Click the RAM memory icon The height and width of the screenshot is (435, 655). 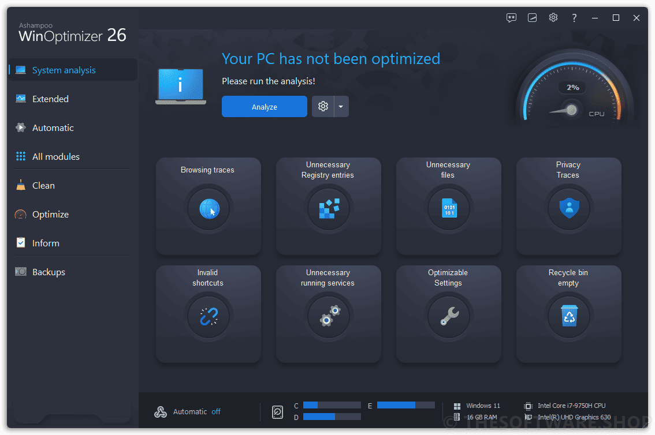(457, 417)
